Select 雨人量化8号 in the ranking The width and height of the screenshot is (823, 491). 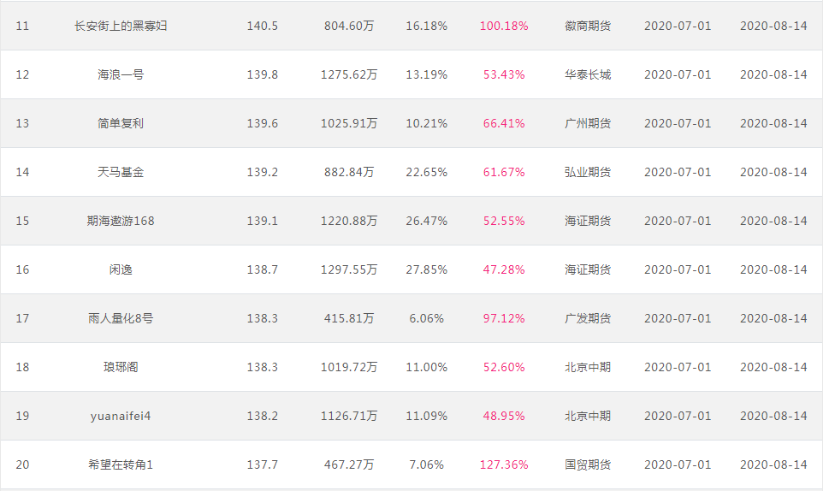121,318
